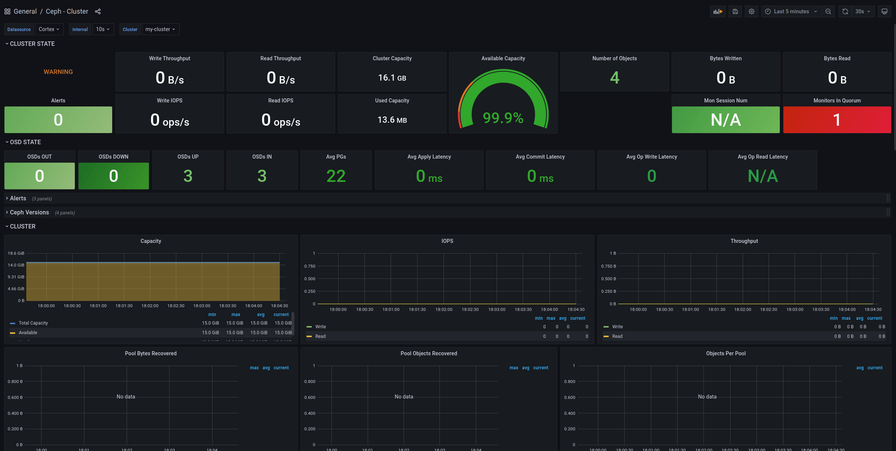The height and width of the screenshot is (451, 896).
Task: Refresh the dashboard data
Action: click(x=845, y=11)
